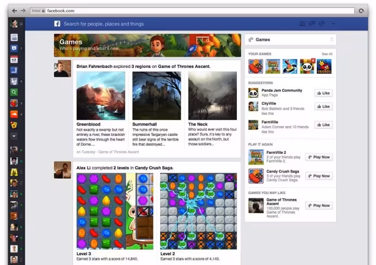This screenshot has width=376, height=265.
Task: Click See All in Your Games
Action: point(327,54)
